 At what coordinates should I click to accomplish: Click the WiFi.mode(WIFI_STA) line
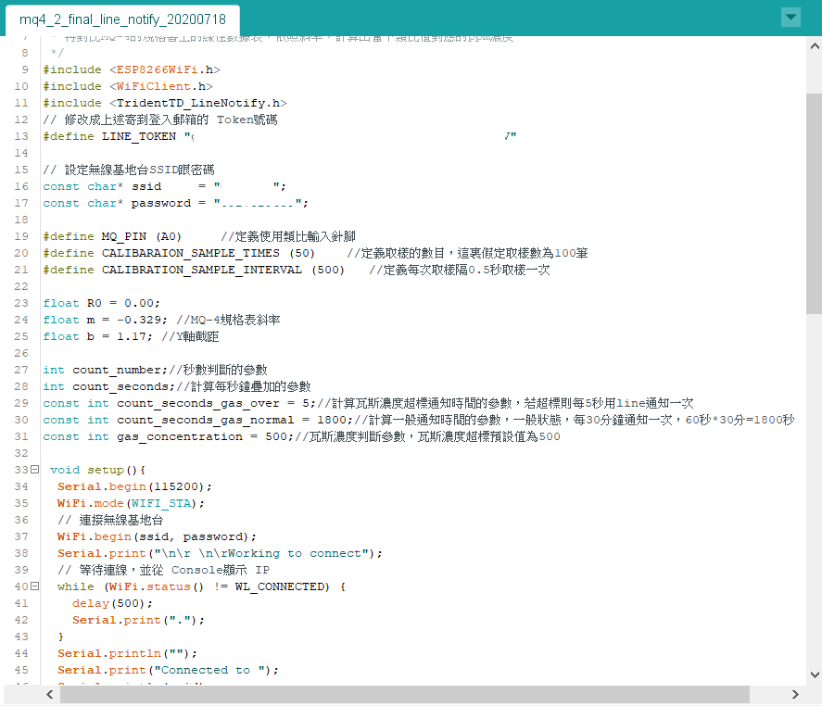tap(131, 504)
